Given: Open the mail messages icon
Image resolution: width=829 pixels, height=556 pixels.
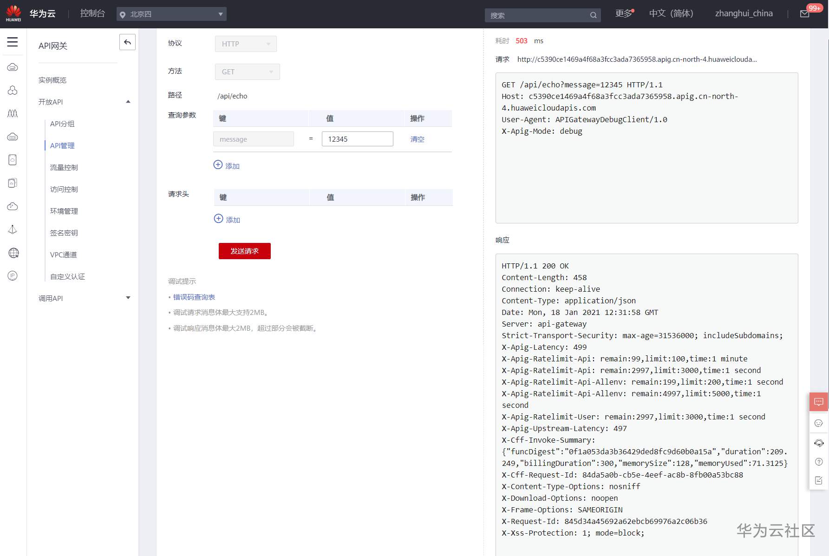Looking at the screenshot, I should pyautogui.click(x=805, y=14).
